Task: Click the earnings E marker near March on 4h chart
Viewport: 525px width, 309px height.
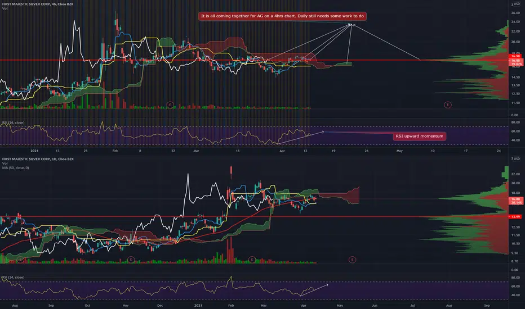Action: (x=170, y=105)
